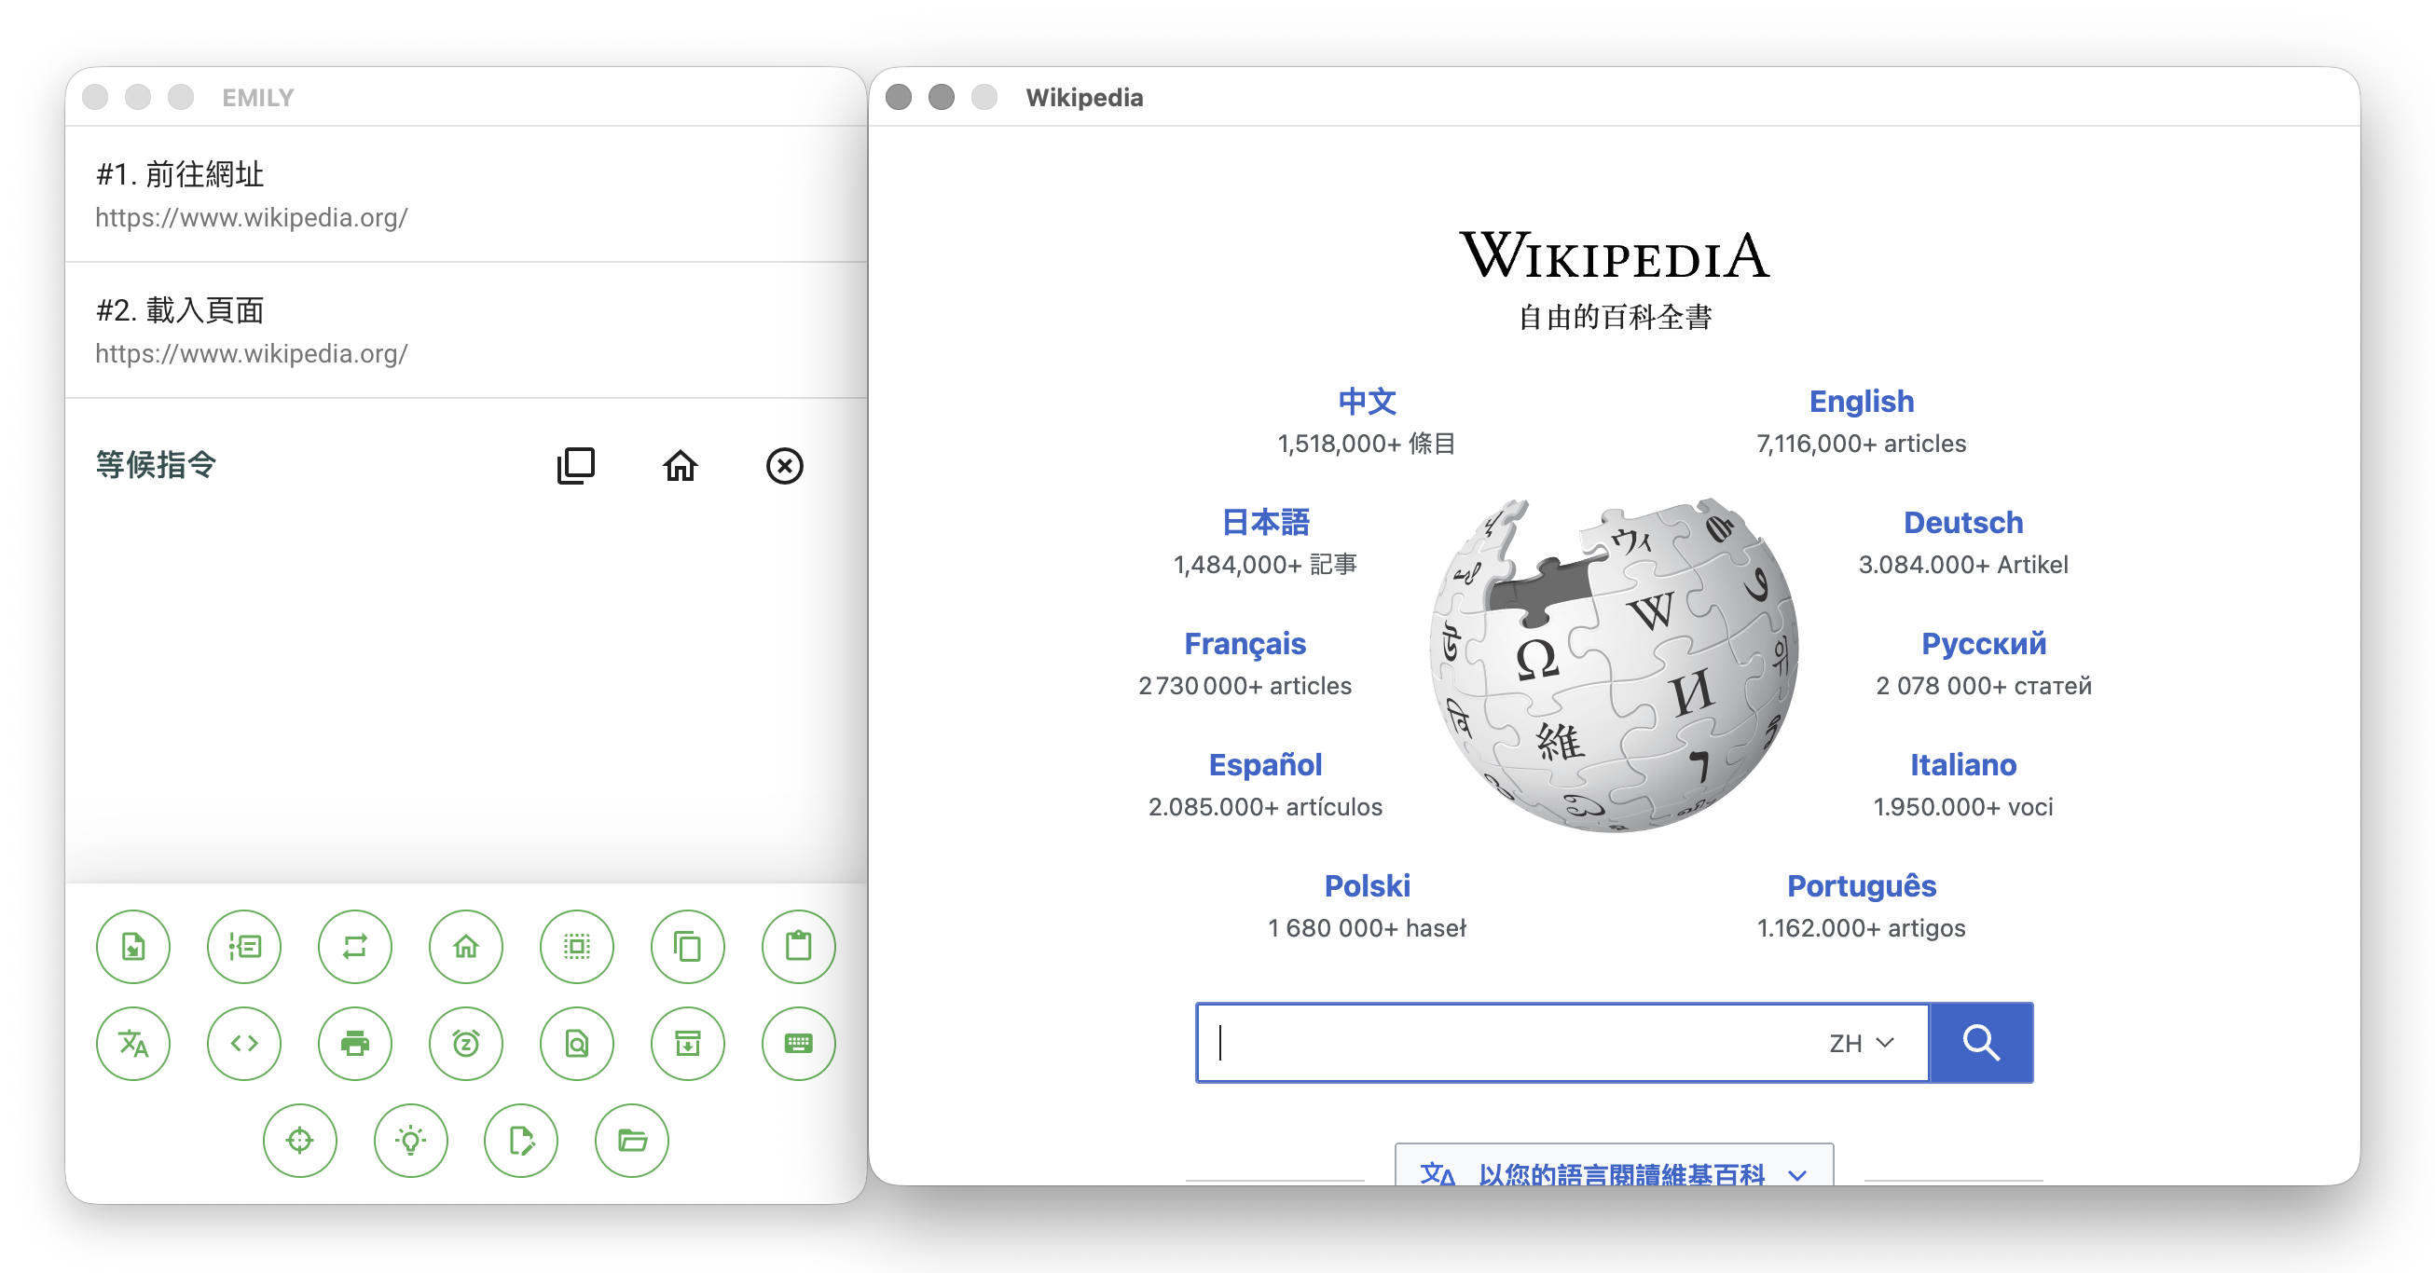
Task: Click the duplicate windows icon beside 等候指令
Action: 576,466
